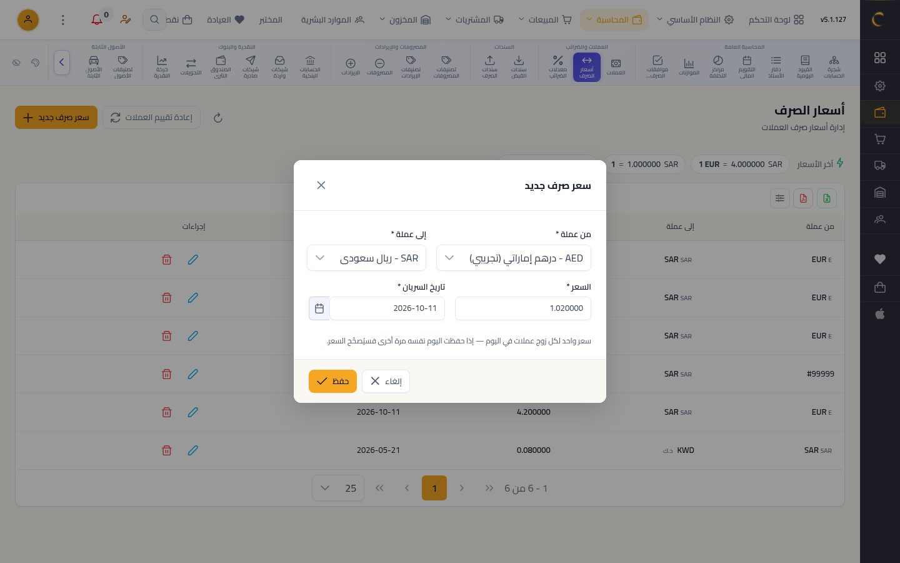The width and height of the screenshot is (900, 563).
Task: Open the العيادة clinic menu item
Action: [226, 20]
